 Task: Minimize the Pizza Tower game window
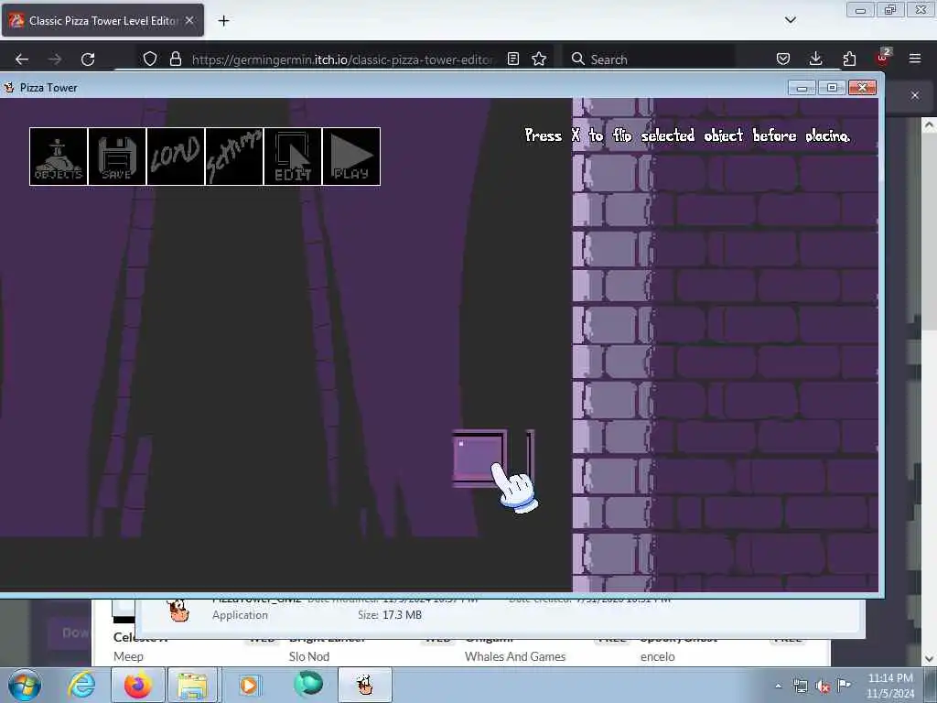coord(802,88)
